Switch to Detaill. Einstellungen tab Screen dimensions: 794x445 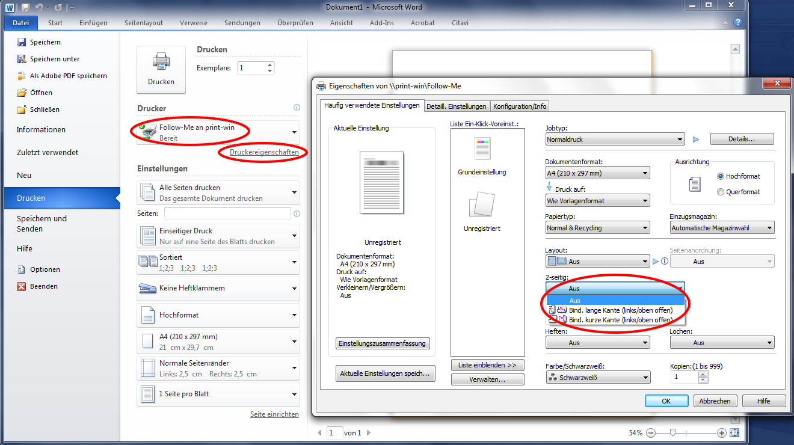[x=456, y=106]
